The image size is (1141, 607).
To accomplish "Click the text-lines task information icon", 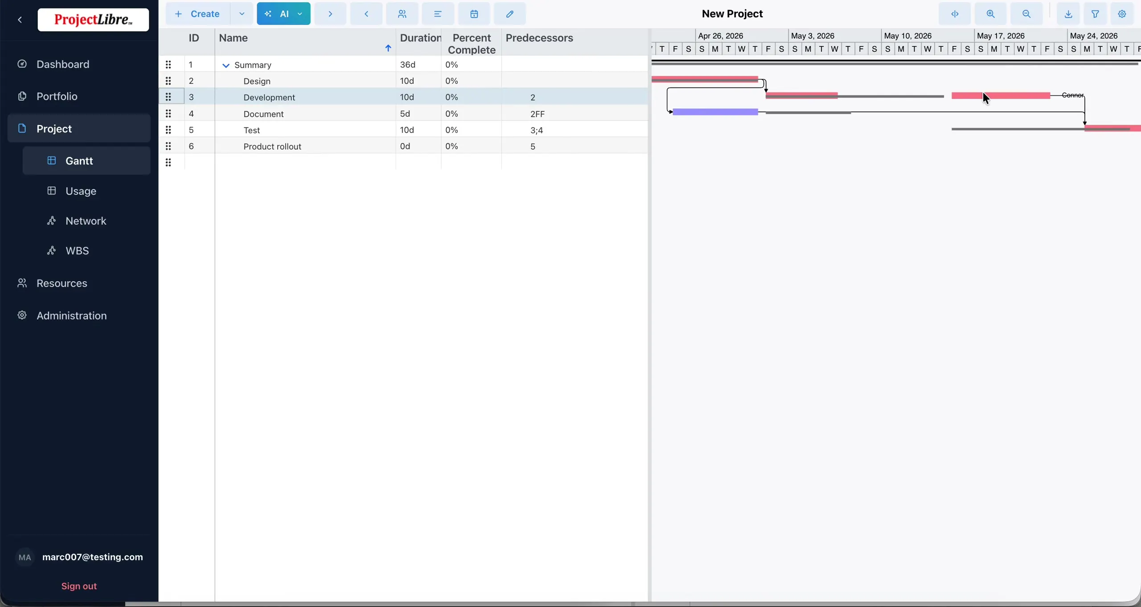I will point(438,14).
